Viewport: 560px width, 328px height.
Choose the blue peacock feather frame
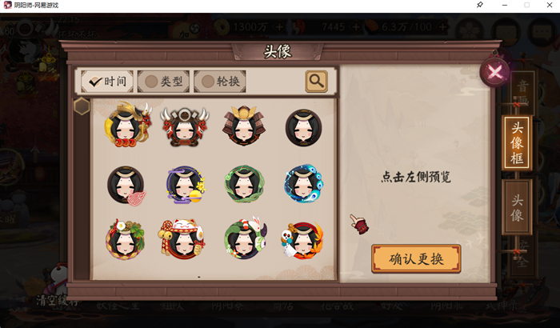[x=303, y=184]
